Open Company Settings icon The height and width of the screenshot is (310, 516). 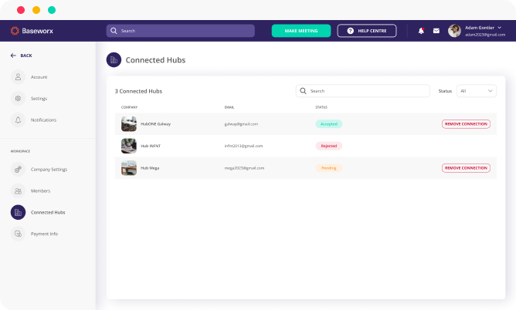coord(18,169)
